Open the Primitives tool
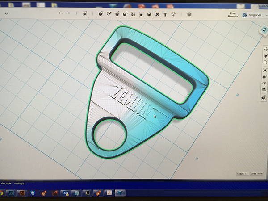The height and width of the screenshot is (201, 268). pos(101,14)
